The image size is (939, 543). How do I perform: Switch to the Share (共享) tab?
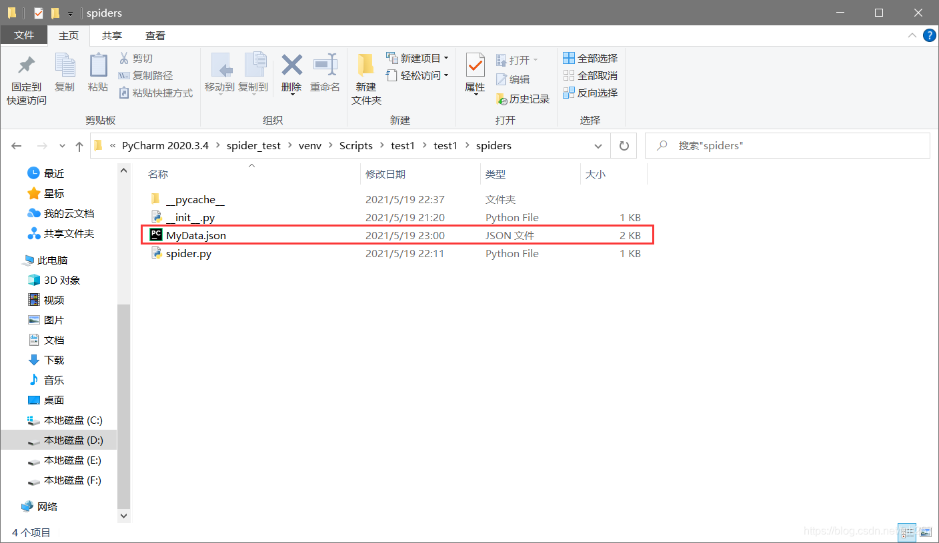(x=112, y=35)
